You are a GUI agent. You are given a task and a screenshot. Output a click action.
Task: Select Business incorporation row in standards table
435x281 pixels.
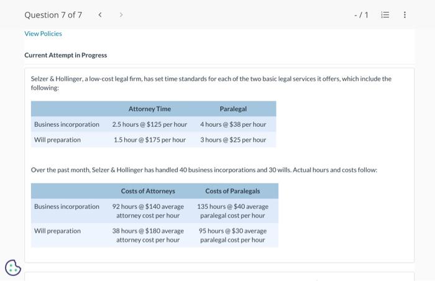pos(153,124)
